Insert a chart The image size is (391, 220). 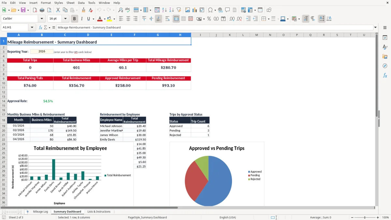195,10
